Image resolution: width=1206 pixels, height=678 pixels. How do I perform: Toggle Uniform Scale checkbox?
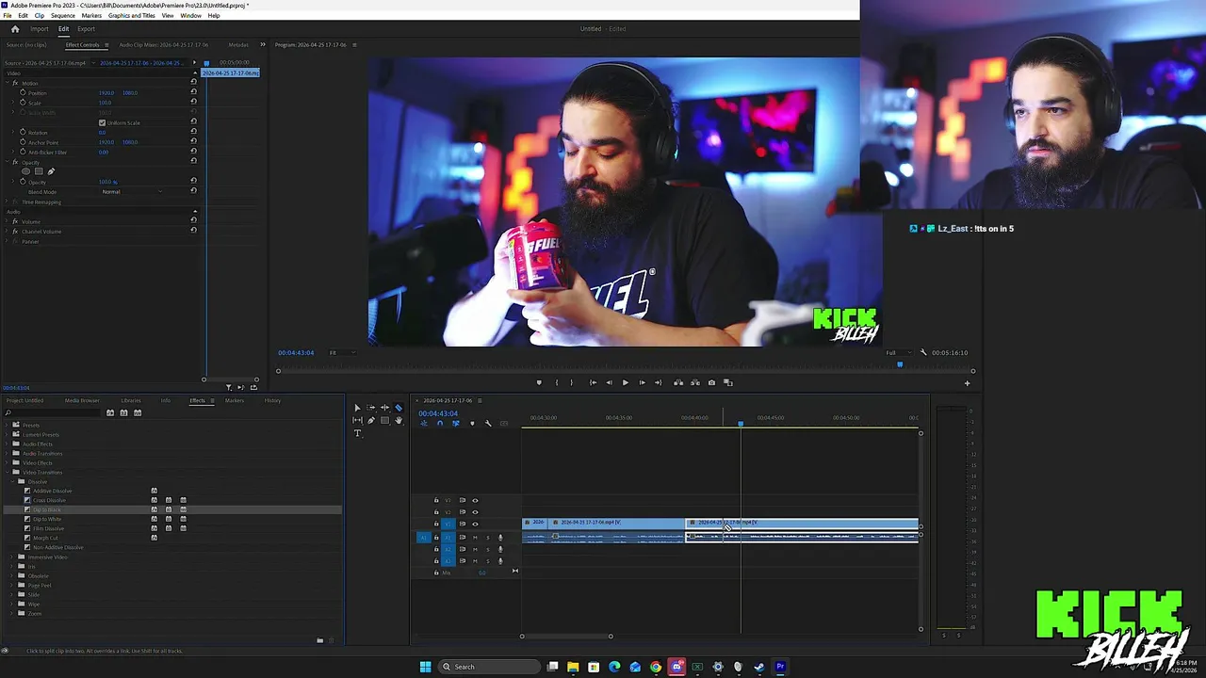tap(102, 122)
